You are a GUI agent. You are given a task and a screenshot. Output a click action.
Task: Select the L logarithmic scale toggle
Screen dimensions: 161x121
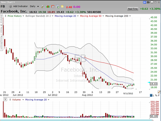[153, 95]
